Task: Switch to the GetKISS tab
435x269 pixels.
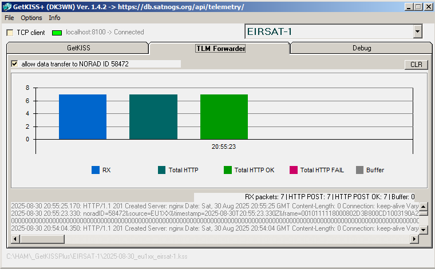Action: (x=78, y=48)
